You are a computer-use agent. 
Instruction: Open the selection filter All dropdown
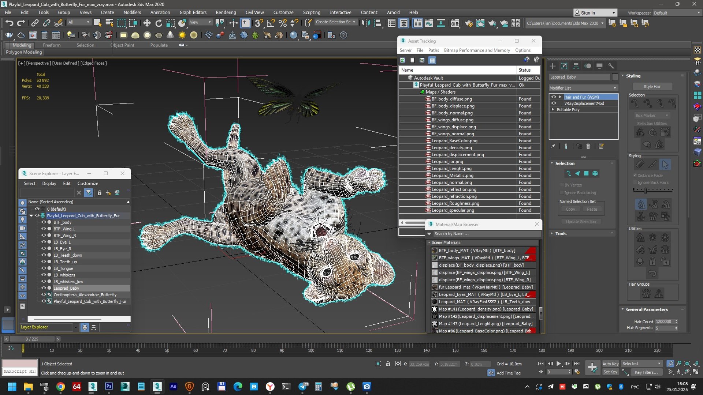click(79, 22)
